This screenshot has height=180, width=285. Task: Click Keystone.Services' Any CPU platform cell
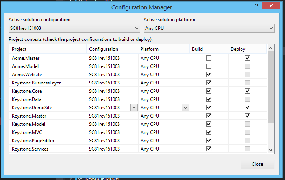tap(164, 149)
